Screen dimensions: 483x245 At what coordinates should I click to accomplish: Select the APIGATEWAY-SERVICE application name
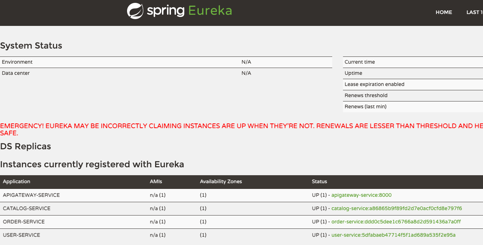click(x=31, y=195)
